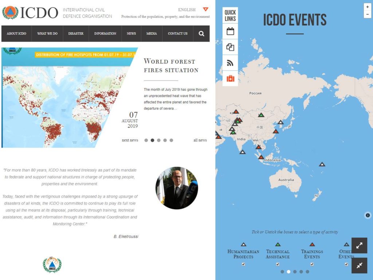Click the Humanitarian Projects legend triangle

(243, 244)
